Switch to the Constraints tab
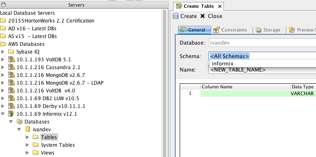This screenshot has width=316, height=157. pos(230,30)
